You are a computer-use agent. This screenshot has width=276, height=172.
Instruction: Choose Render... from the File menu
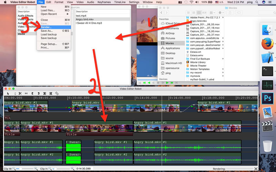[54, 27]
